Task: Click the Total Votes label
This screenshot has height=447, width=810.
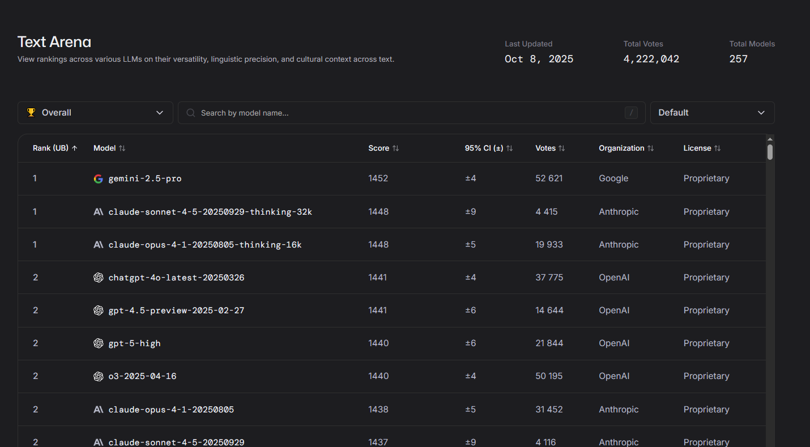Action: [x=643, y=44]
